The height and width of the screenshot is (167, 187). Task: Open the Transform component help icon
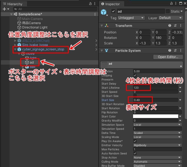[x=170, y=25]
